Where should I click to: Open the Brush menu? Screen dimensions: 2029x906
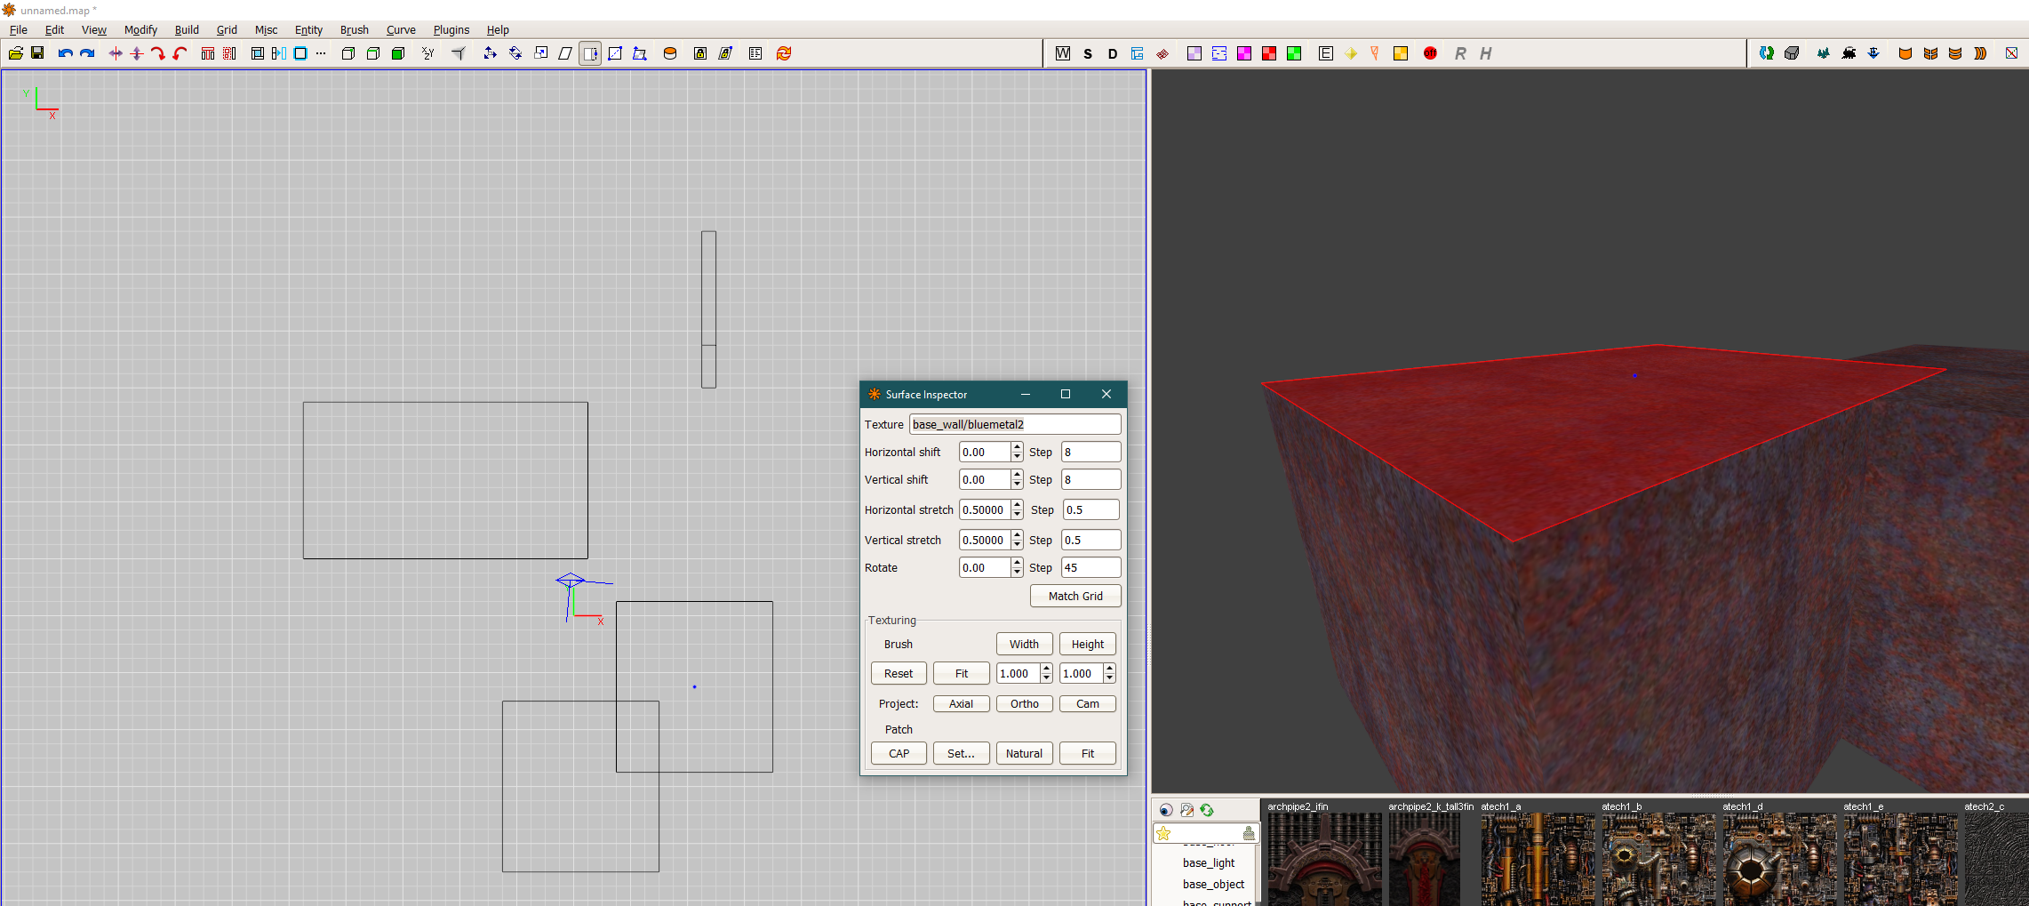(355, 29)
